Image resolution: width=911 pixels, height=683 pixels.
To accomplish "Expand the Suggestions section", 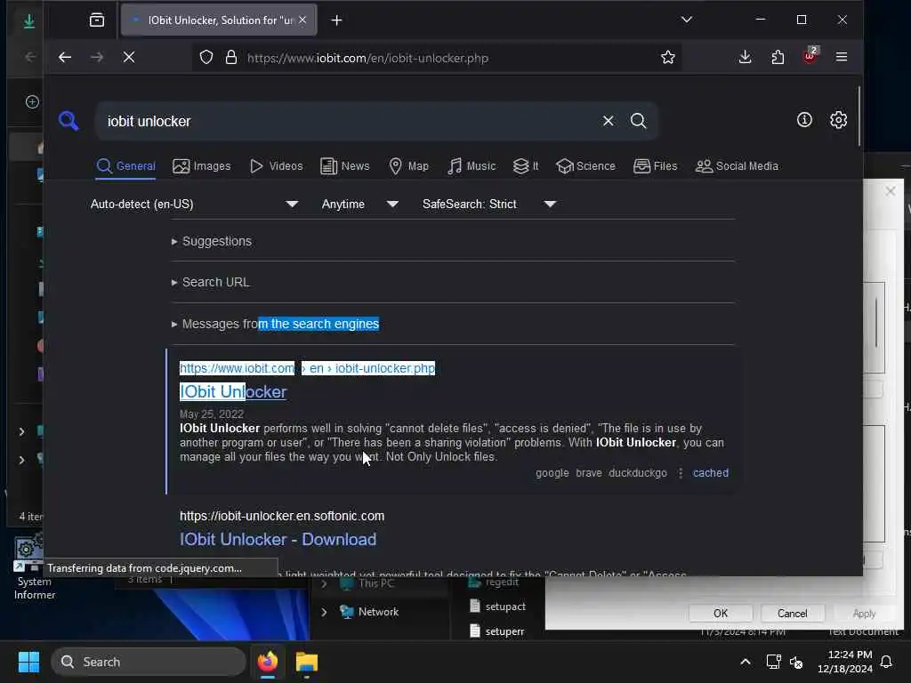I will [x=212, y=241].
